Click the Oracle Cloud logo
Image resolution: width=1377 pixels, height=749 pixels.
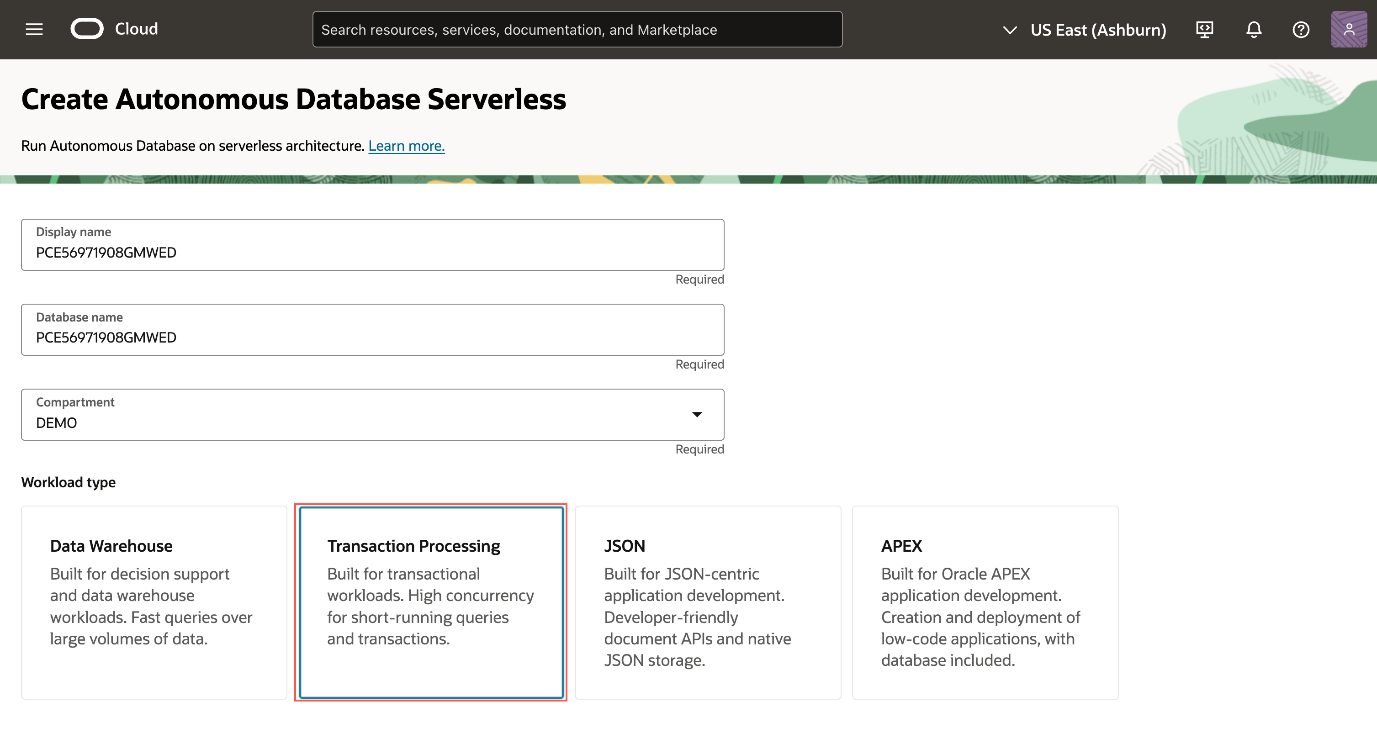pos(87,29)
